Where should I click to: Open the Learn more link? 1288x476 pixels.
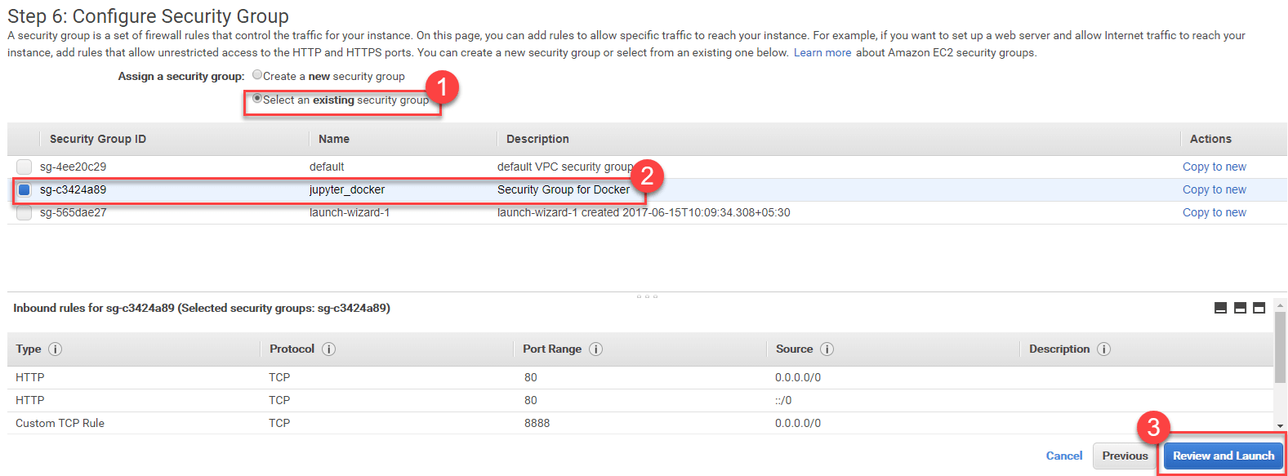coord(822,52)
